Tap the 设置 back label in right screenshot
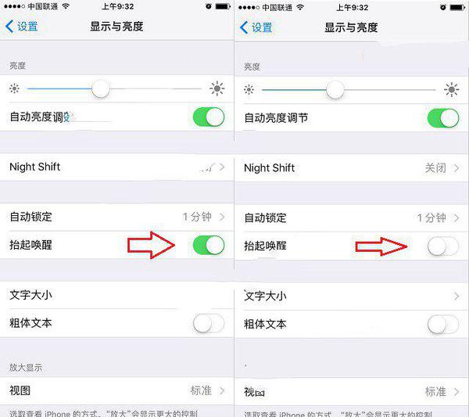 tap(262, 27)
